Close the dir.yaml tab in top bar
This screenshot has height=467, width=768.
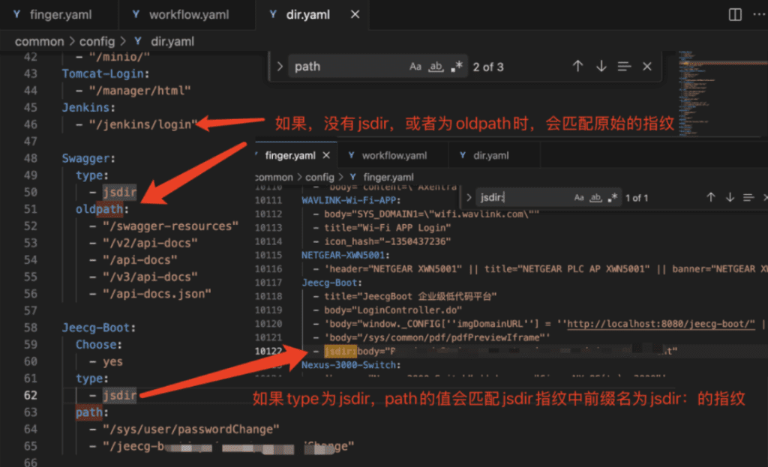click(x=355, y=14)
